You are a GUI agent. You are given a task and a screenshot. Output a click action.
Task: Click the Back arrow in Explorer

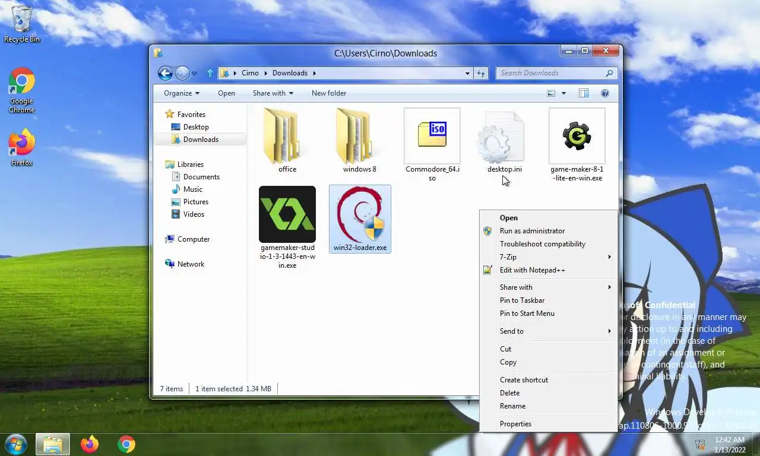click(x=165, y=73)
